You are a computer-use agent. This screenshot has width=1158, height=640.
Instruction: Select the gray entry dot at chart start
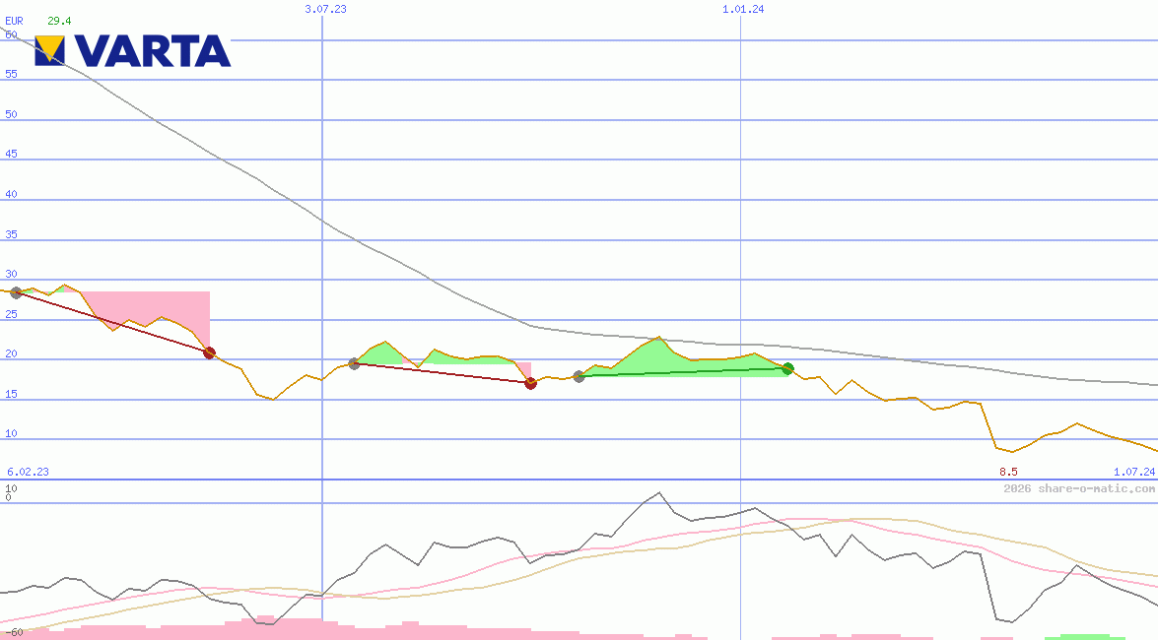point(16,292)
